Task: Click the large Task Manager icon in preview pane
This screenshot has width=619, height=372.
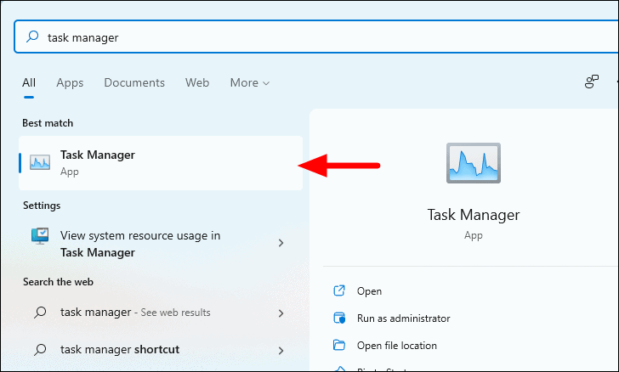Action: tap(474, 163)
